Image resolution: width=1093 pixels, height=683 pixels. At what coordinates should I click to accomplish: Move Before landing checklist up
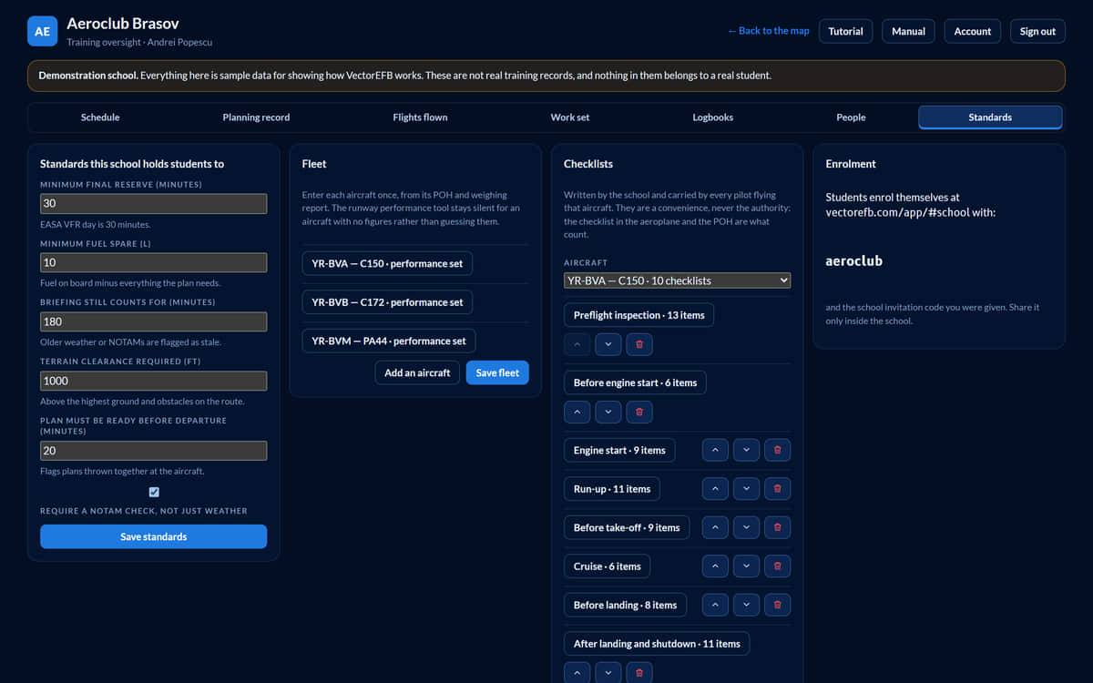tap(715, 605)
